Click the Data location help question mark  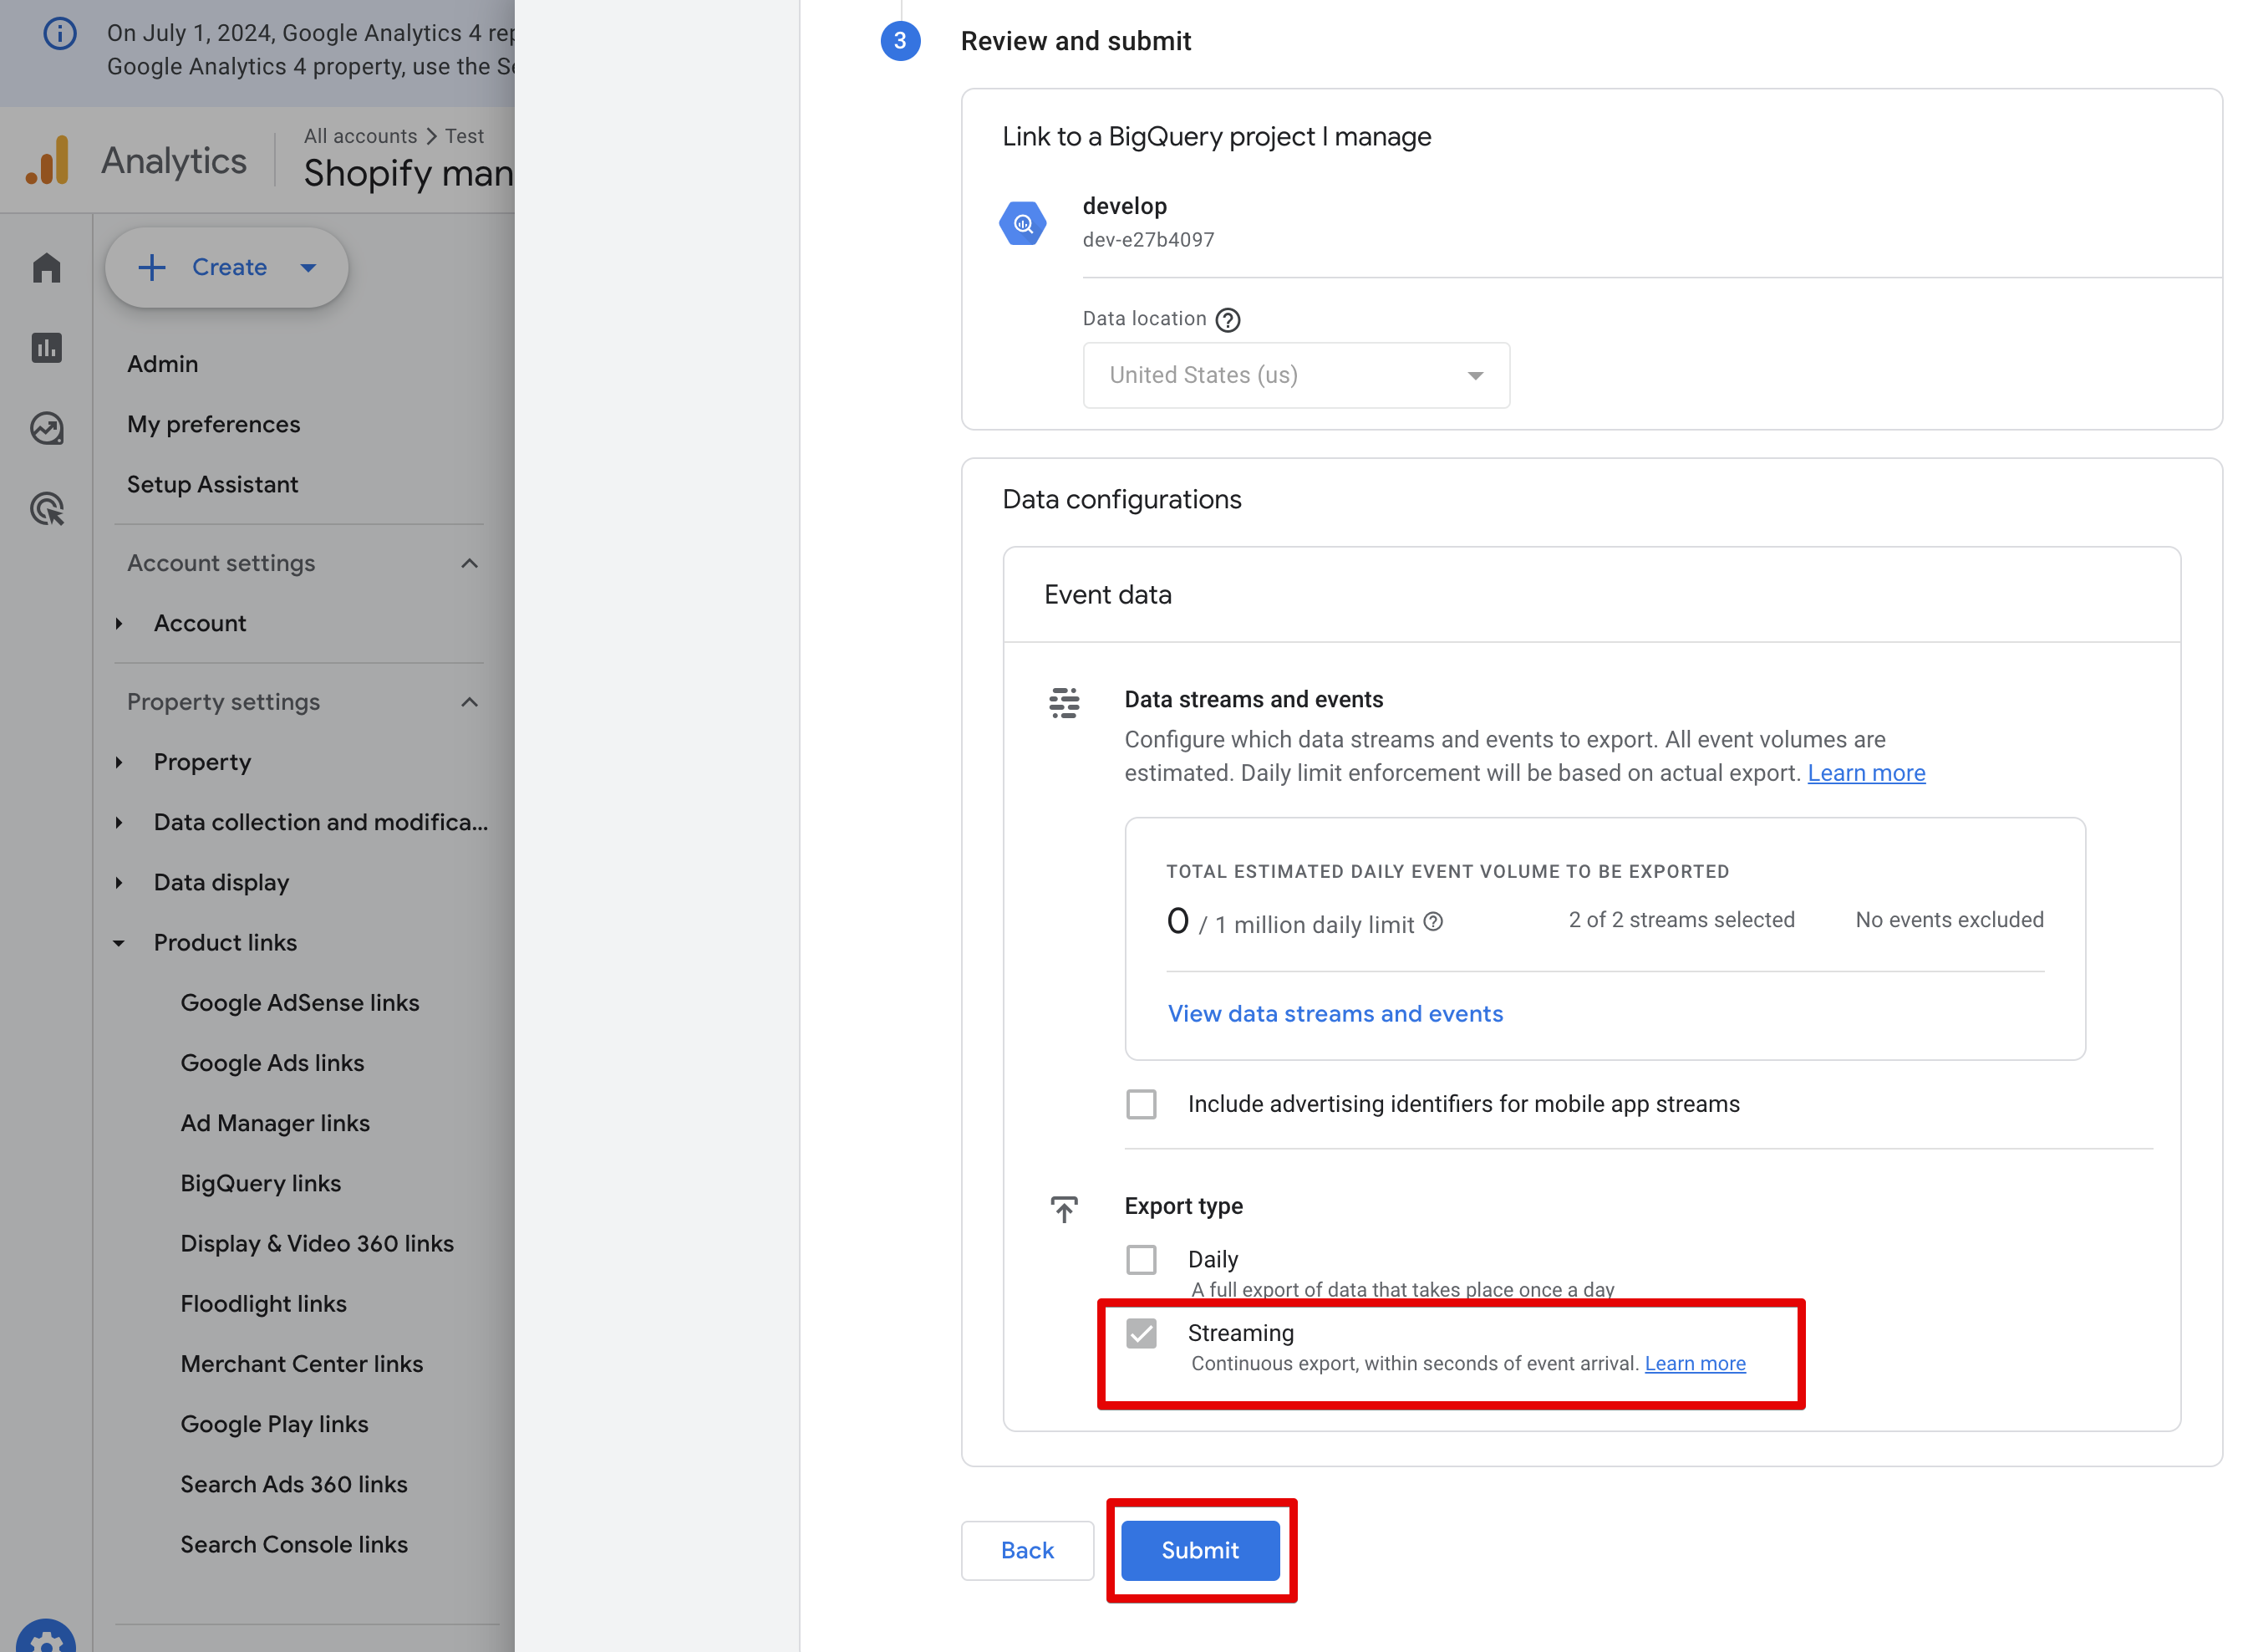[x=1227, y=319]
